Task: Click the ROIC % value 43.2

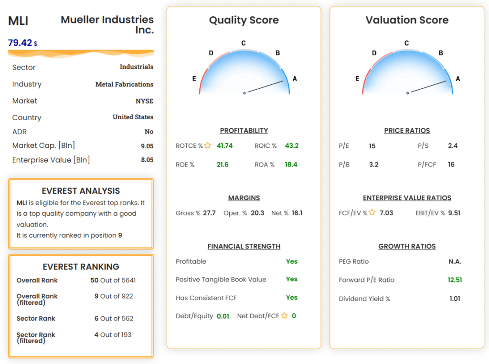Action: (x=292, y=146)
